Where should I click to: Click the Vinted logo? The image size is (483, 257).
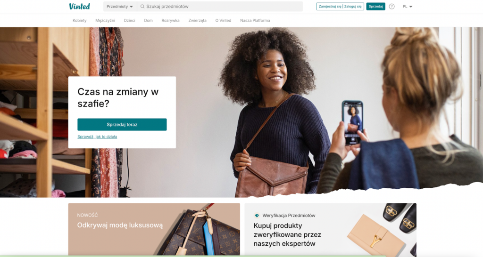tap(79, 6)
